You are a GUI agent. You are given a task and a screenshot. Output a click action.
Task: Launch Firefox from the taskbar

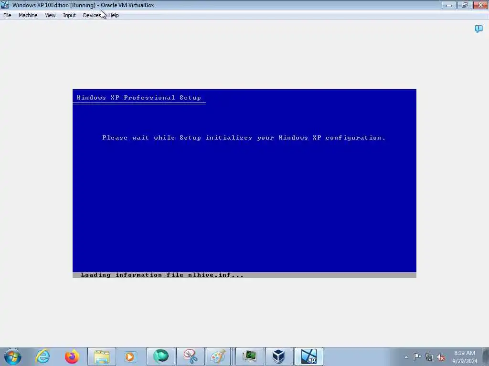pos(72,356)
